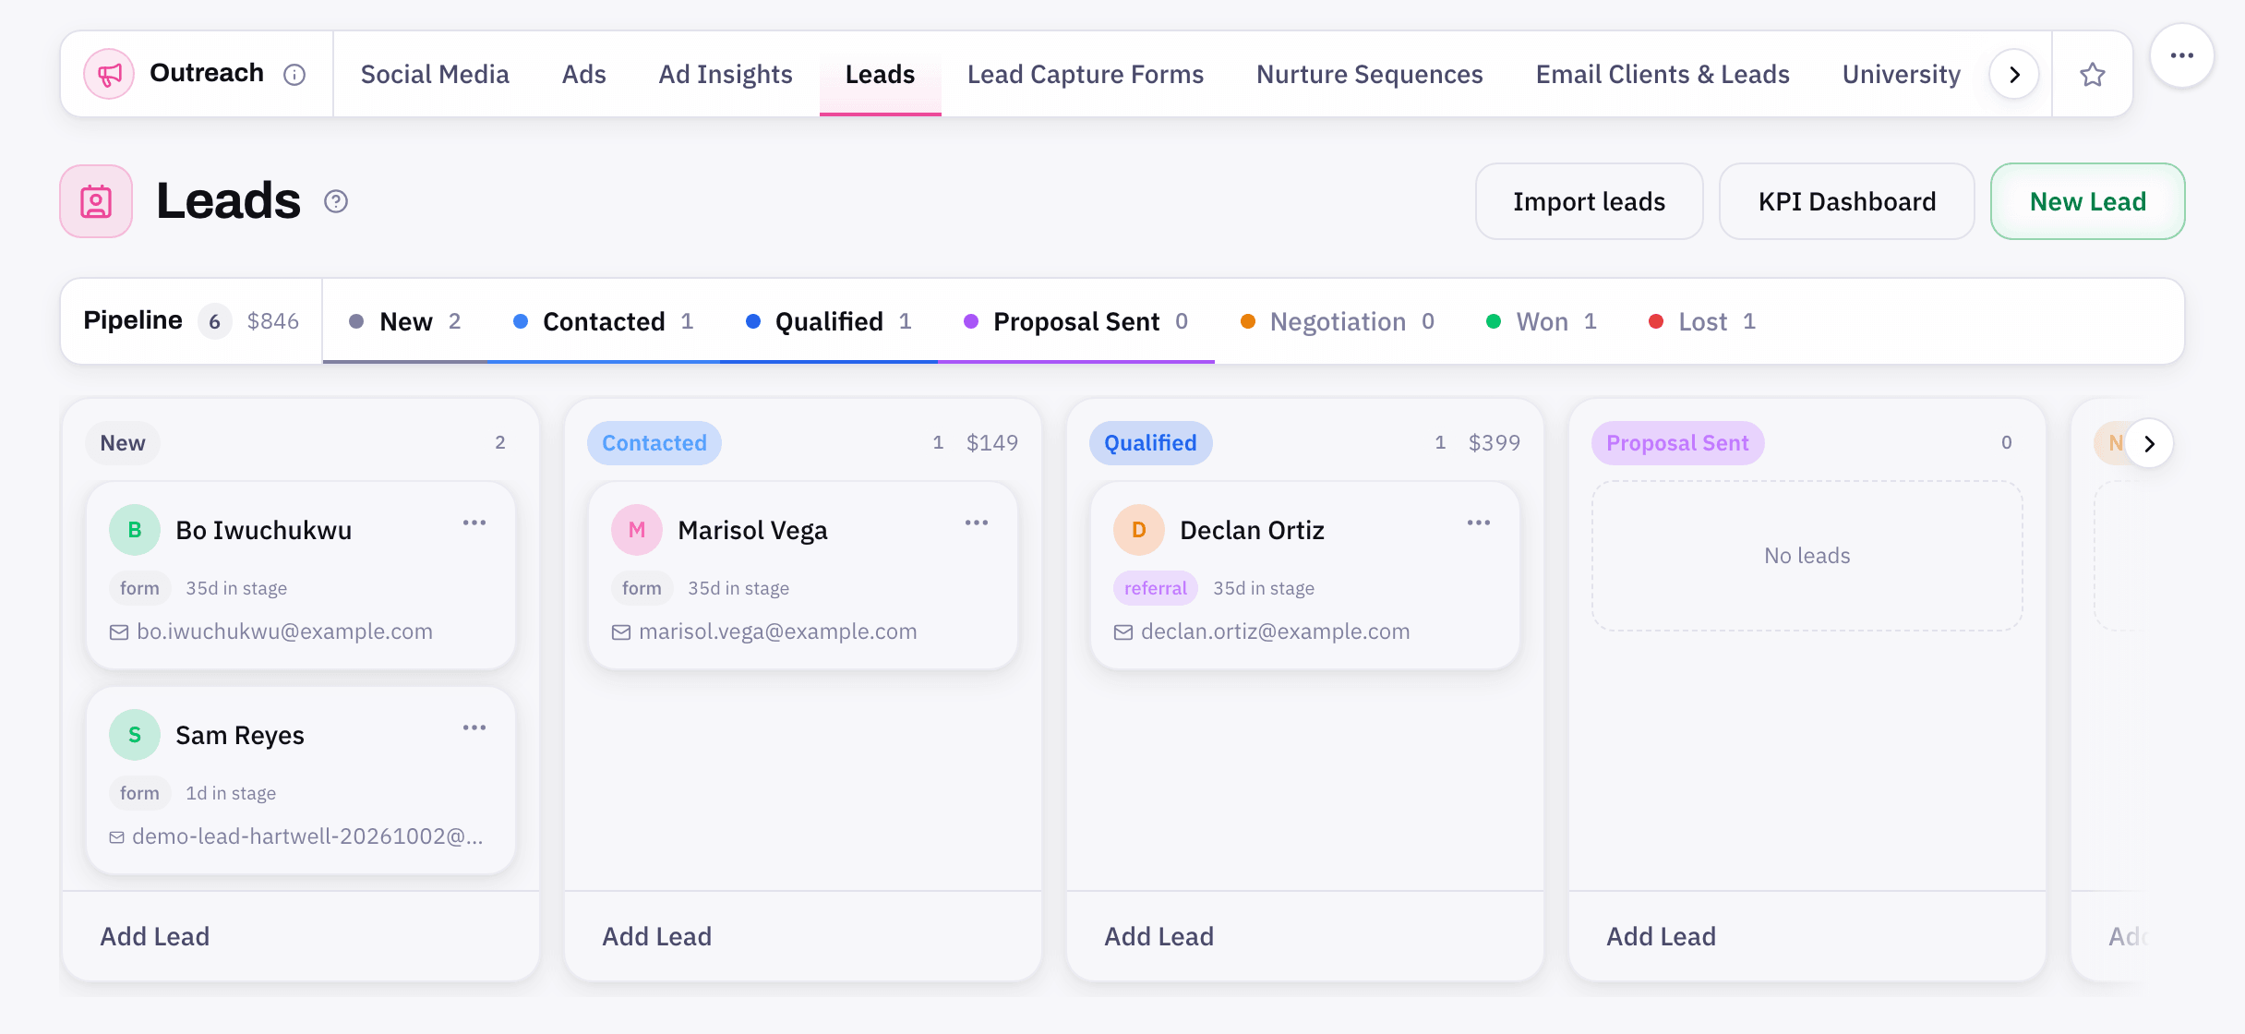Image resolution: width=2245 pixels, height=1034 pixels.
Task: Show next kanban columns with right chevron
Action: point(2149,443)
